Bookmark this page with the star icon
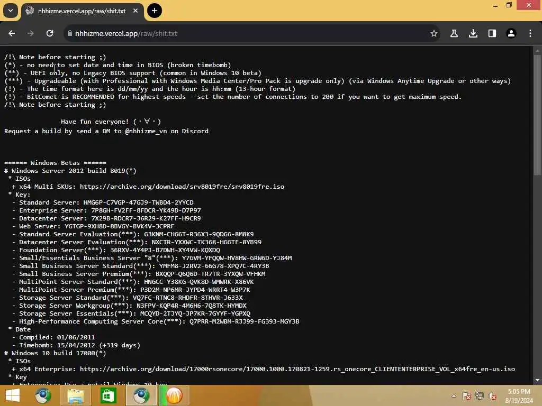542x406 pixels. point(434,33)
